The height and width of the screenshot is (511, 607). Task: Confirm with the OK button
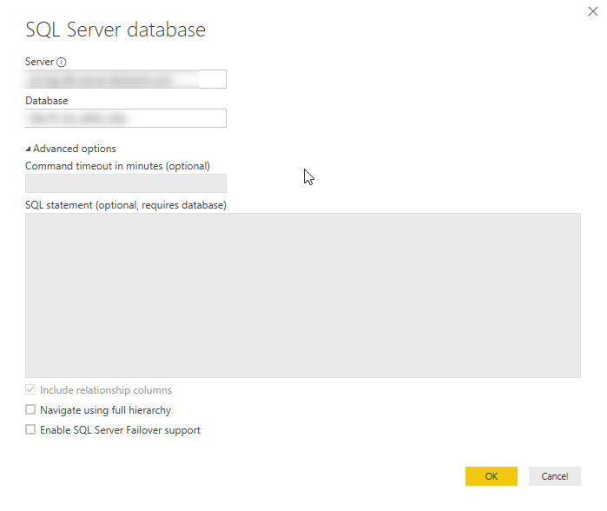(492, 476)
